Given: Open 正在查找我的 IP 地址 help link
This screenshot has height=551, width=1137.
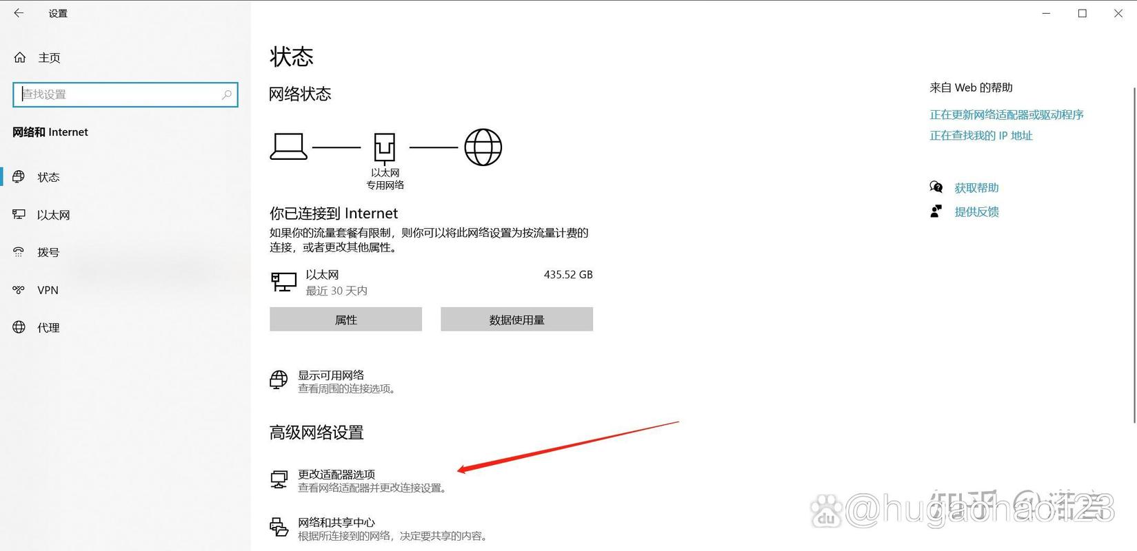Looking at the screenshot, I should tap(981, 136).
